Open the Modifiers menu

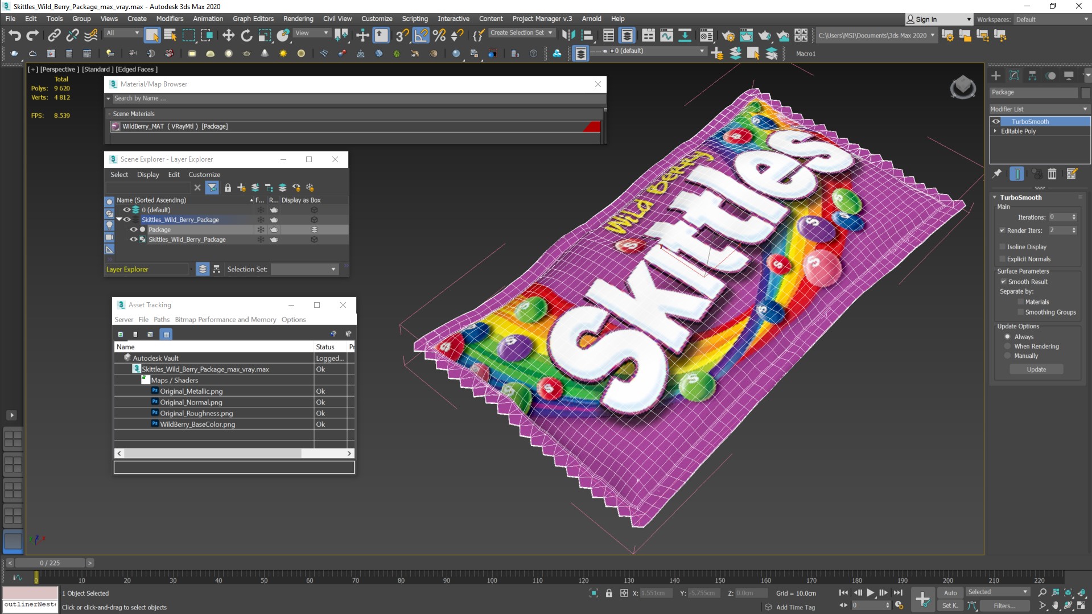tap(170, 19)
